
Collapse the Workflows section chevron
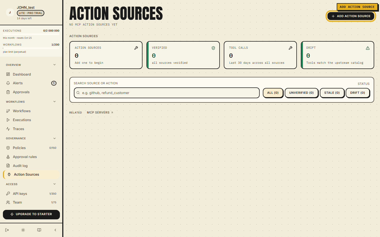pos(55,102)
